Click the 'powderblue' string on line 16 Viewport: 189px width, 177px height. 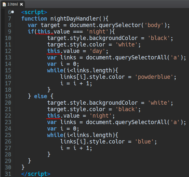point(154,77)
